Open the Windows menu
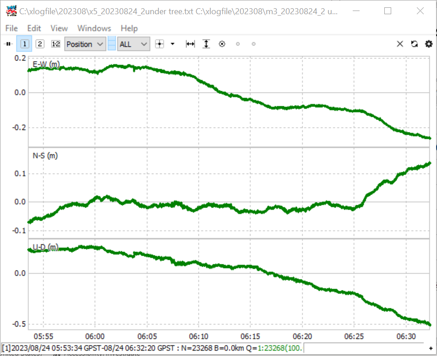This screenshot has height=356, width=437. tap(94, 28)
